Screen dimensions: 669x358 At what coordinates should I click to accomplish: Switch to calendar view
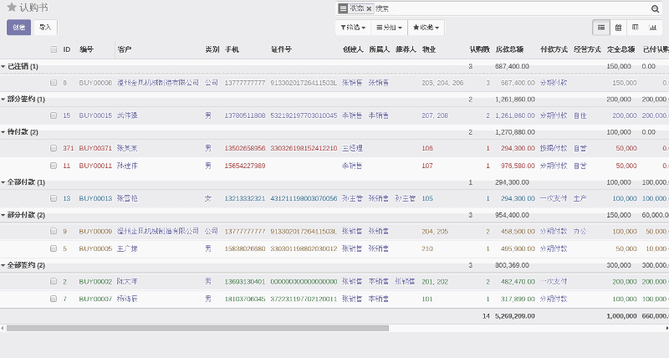[x=618, y=28]
